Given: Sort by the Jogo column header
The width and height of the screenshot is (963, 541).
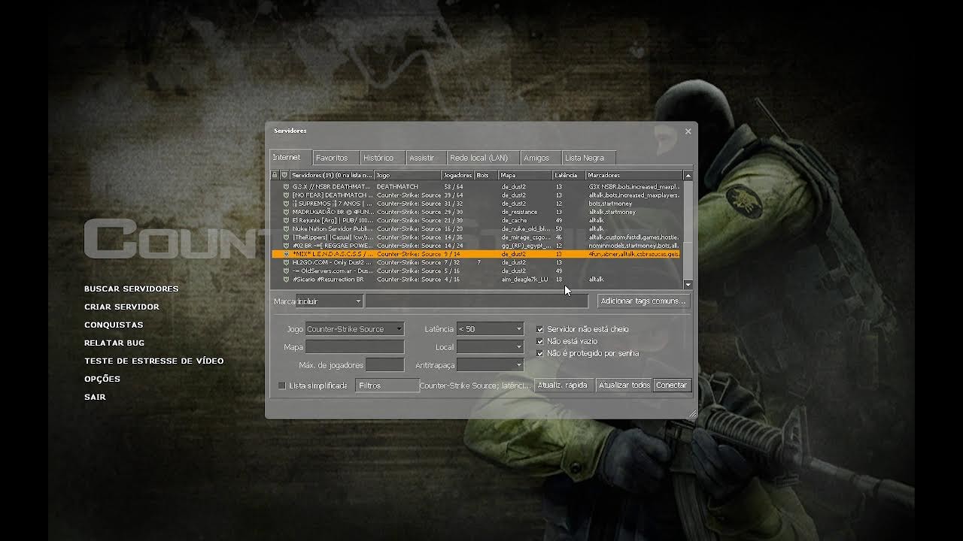Looking at the screenshot, I should [408, 175].
